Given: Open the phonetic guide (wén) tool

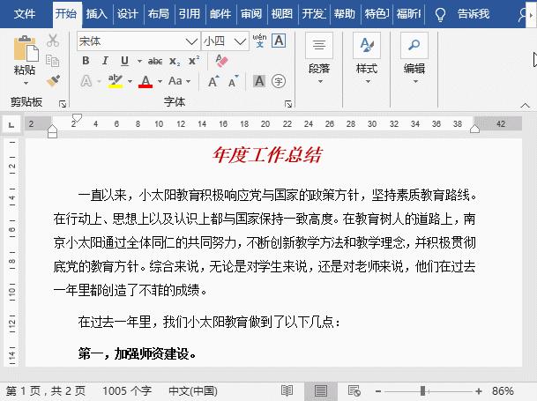Looking at the screenshot, I should click(259, 41).
